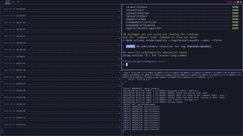243x136 pixels.
Task: Click the 19:04:39 timestamp in left pane
Action: point(21,97)
